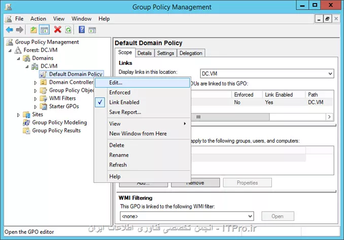Click the Properties button
Viewport: 344px width, 240px height.
coord(247,183)
